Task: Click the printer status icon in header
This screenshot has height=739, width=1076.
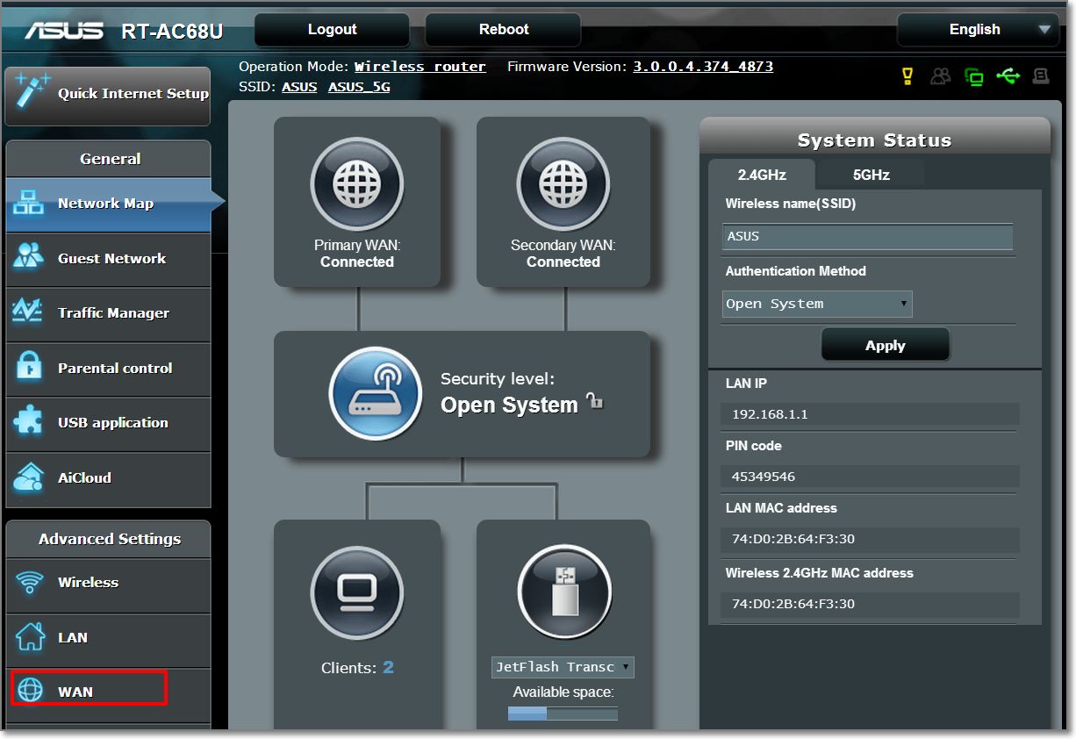Action: coord(1041,76)
